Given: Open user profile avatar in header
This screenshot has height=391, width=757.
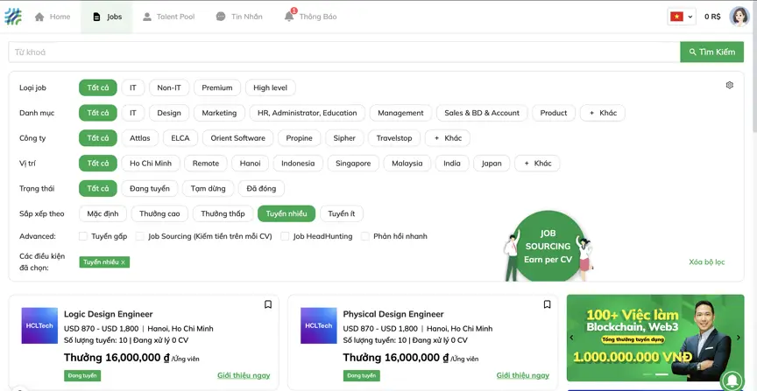Looking at the screenshot, I should pos(739,17).
